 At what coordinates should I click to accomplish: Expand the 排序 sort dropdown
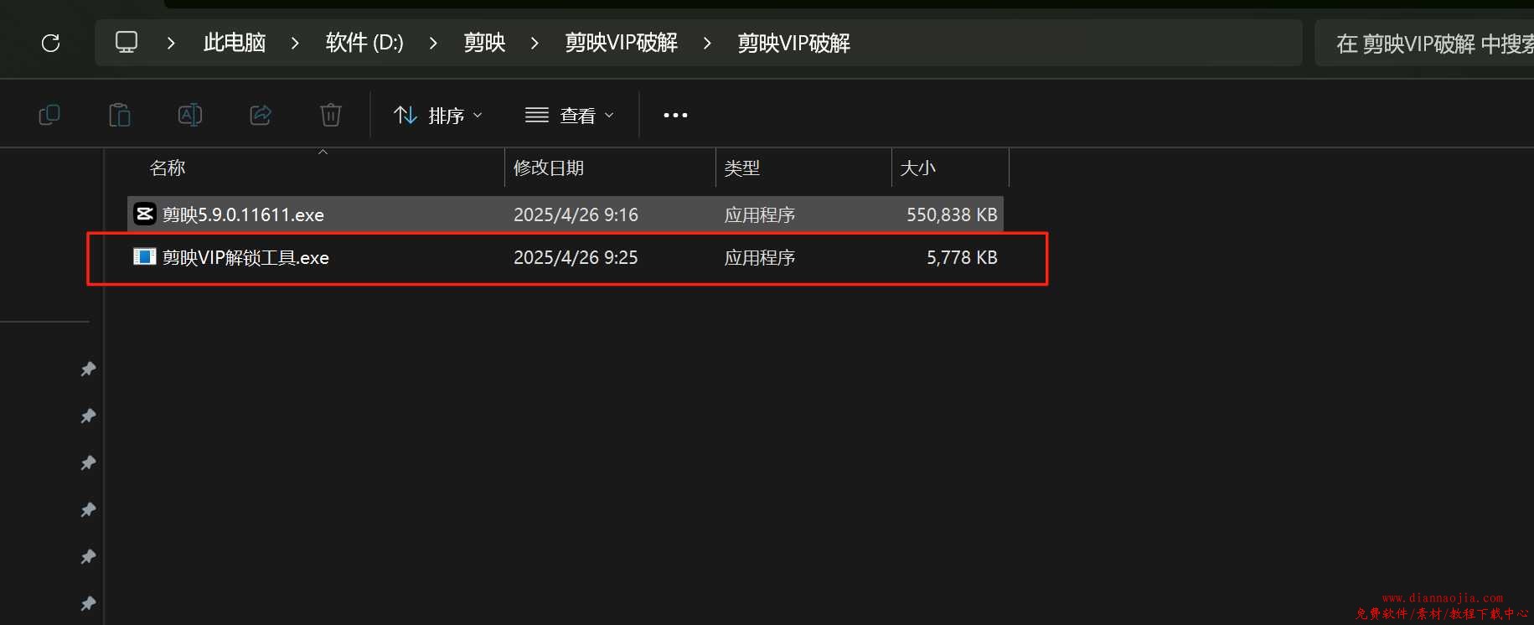coord(438,115)
